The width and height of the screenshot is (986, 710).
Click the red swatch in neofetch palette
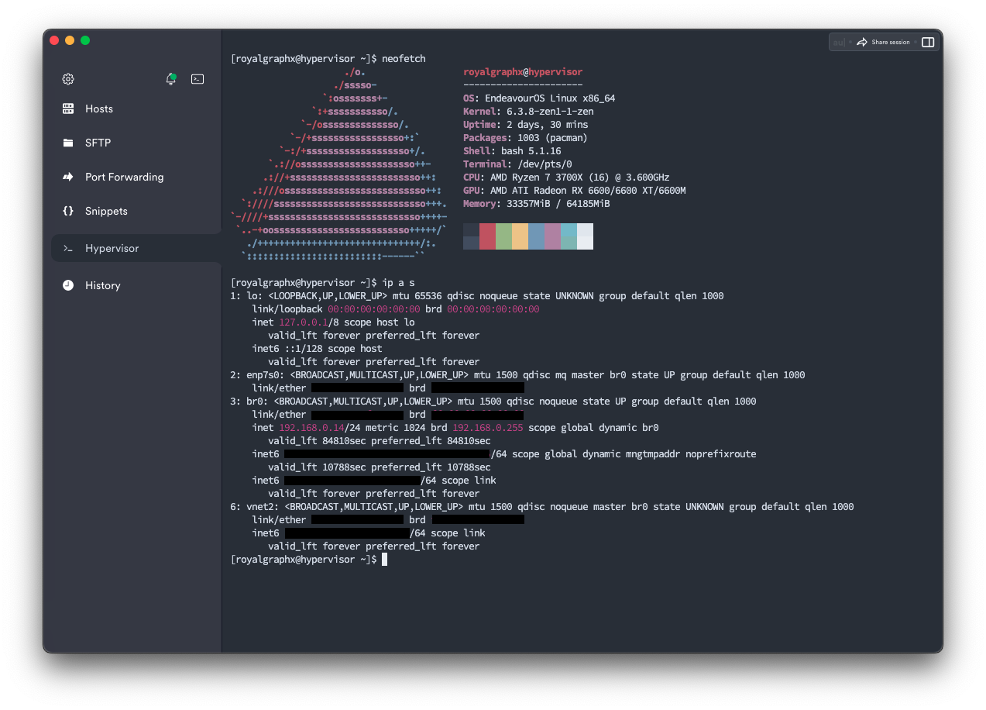tap(487, 236)
